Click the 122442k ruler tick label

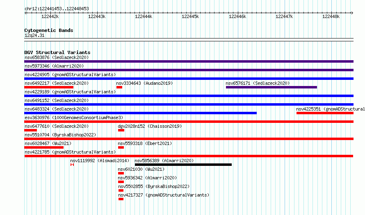(50, 16)
